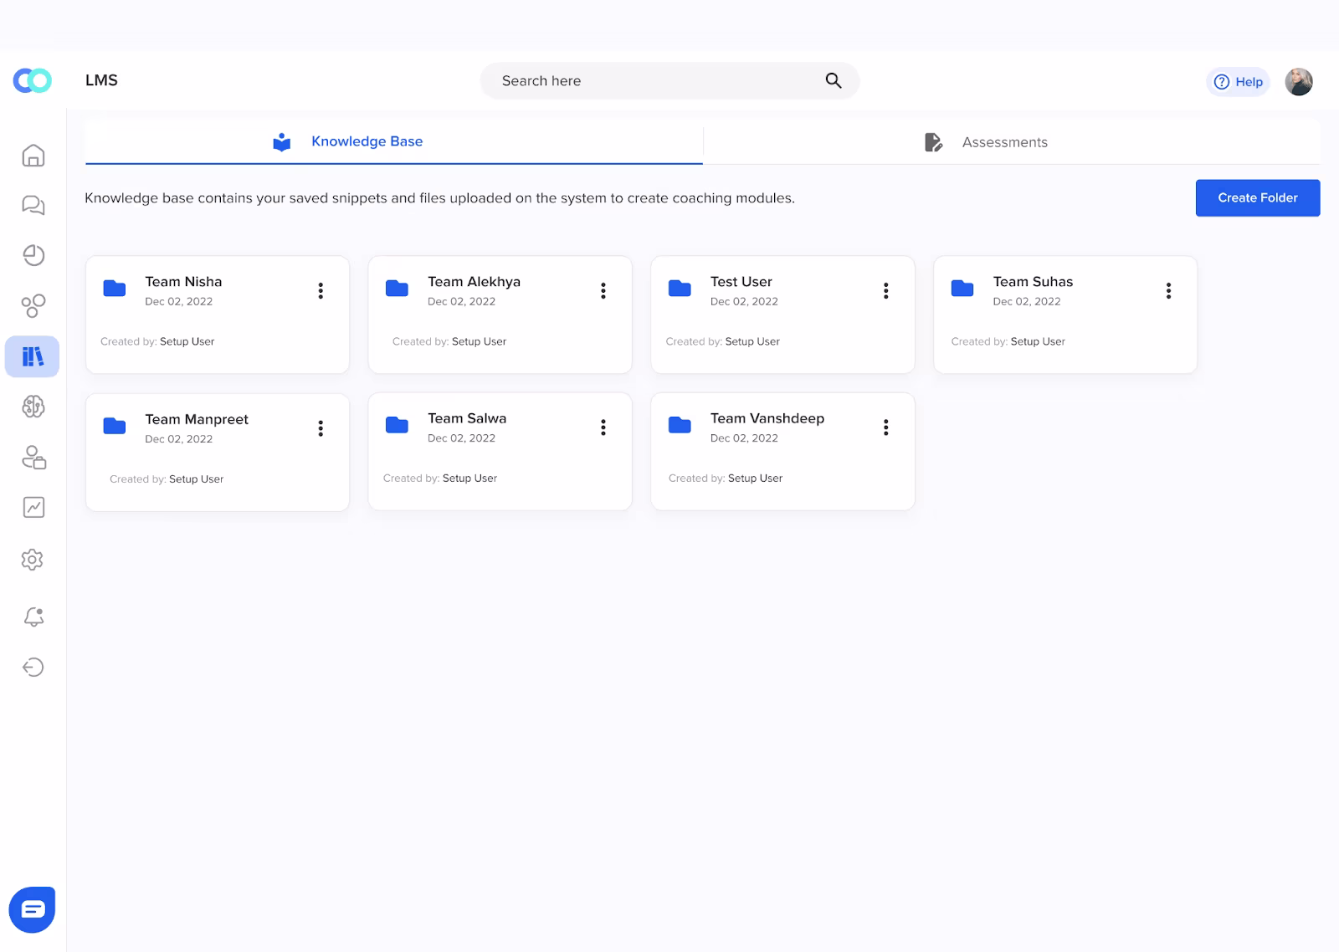Click the date under Team Vanshdeep
Viewport: 1339px width, 952px height.
tap(744, 438)
